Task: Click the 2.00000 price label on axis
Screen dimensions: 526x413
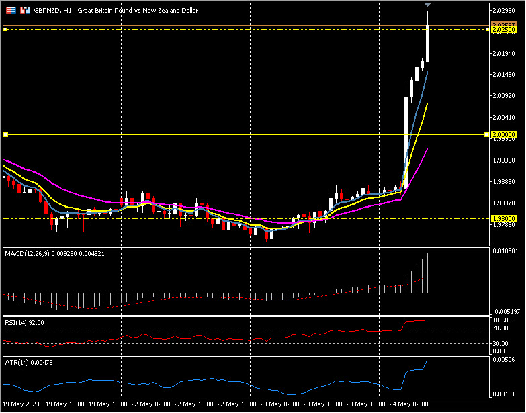Action: coord(504,135)
